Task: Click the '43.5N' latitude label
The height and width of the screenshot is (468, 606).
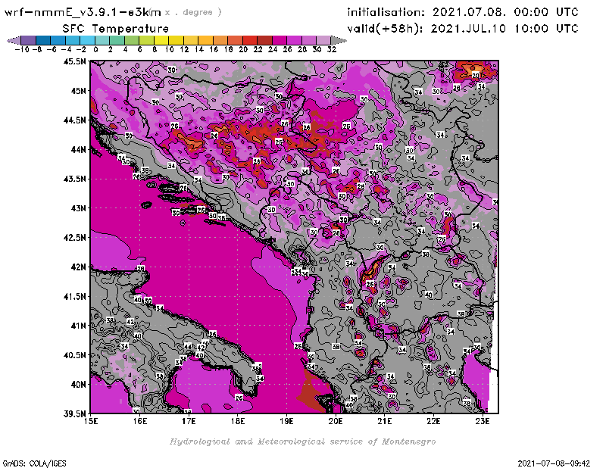Action: pos(75,179)
